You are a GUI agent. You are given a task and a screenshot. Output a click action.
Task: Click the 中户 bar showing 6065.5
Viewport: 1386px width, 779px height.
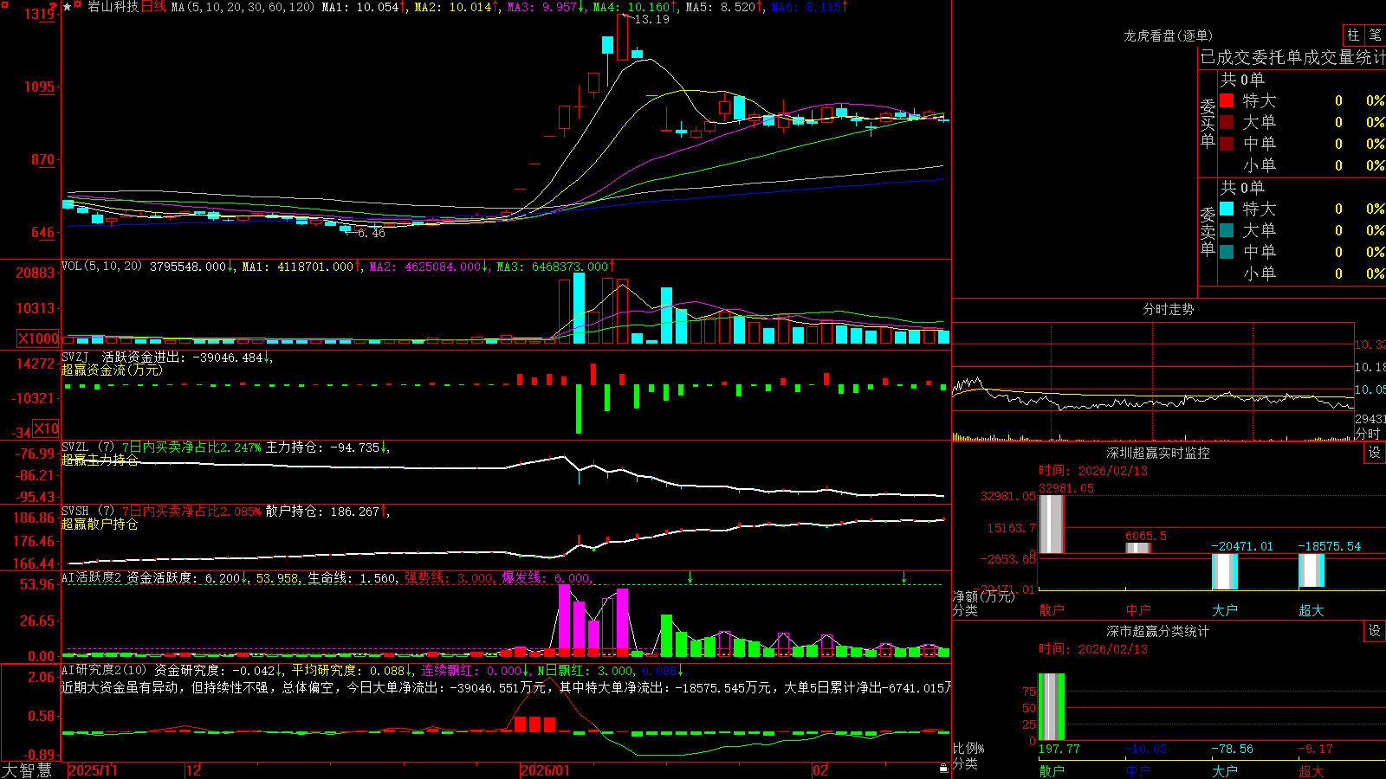click(1138, 548)
